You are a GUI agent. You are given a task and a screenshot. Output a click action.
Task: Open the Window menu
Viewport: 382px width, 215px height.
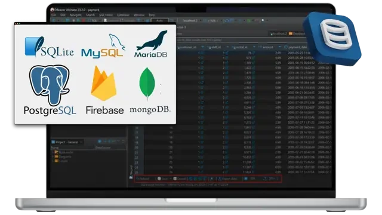click(139, 15)
